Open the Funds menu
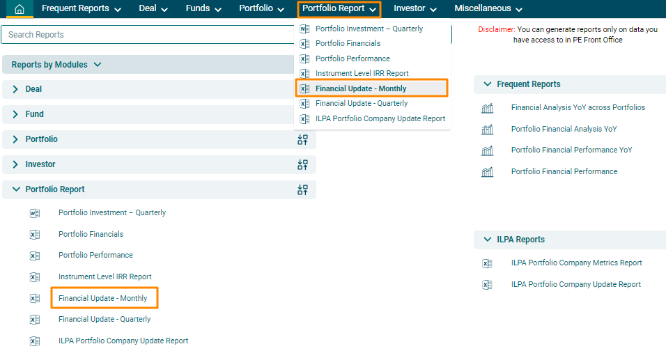666x351 pixels. 203,9
